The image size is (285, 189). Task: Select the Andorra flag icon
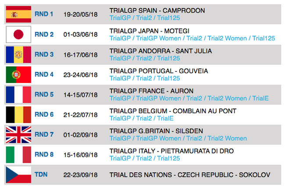18,54
